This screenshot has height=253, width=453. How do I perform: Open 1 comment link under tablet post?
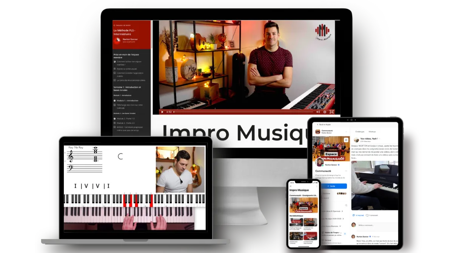(372, 215)
